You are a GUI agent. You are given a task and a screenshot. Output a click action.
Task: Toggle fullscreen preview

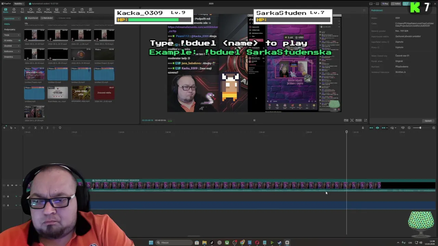tap(365, 120)
